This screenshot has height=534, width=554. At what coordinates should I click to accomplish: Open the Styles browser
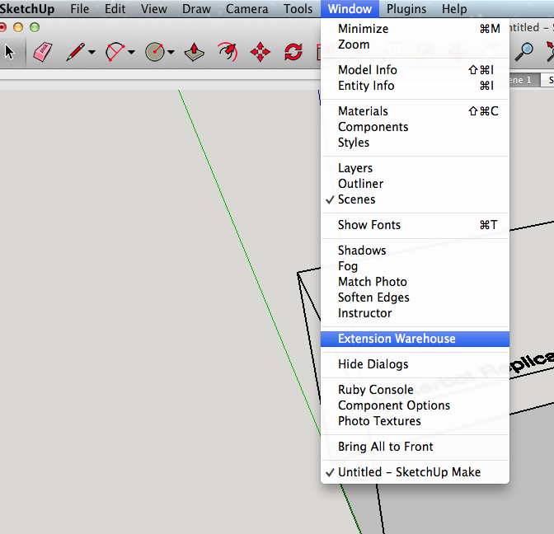[x=415, y=143]
